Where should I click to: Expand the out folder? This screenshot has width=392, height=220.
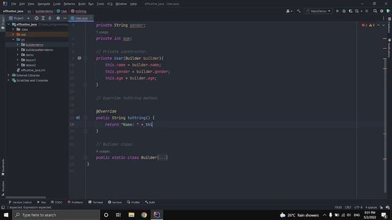click(x=13, y=34)
